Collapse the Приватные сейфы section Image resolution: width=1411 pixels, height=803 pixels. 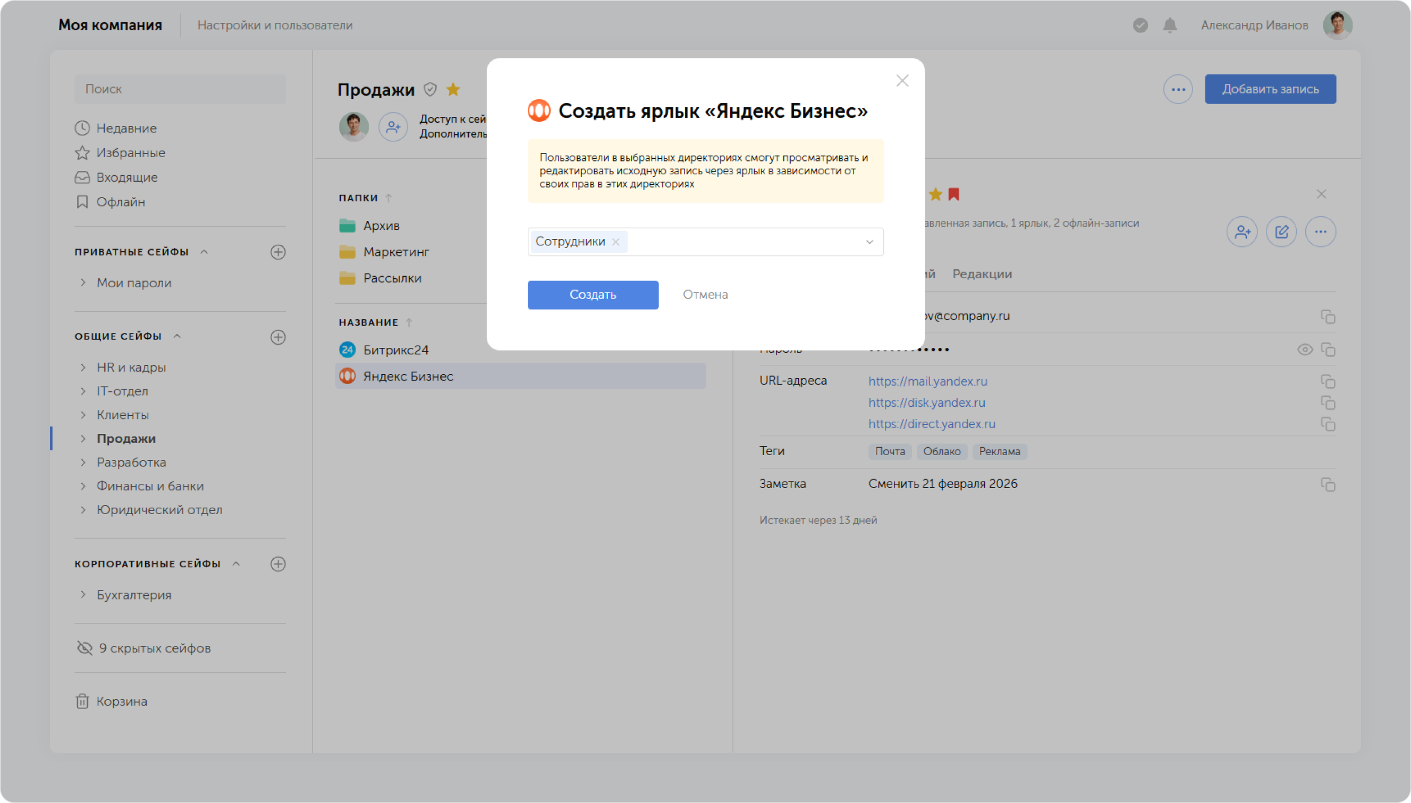[x=204, y=252]
